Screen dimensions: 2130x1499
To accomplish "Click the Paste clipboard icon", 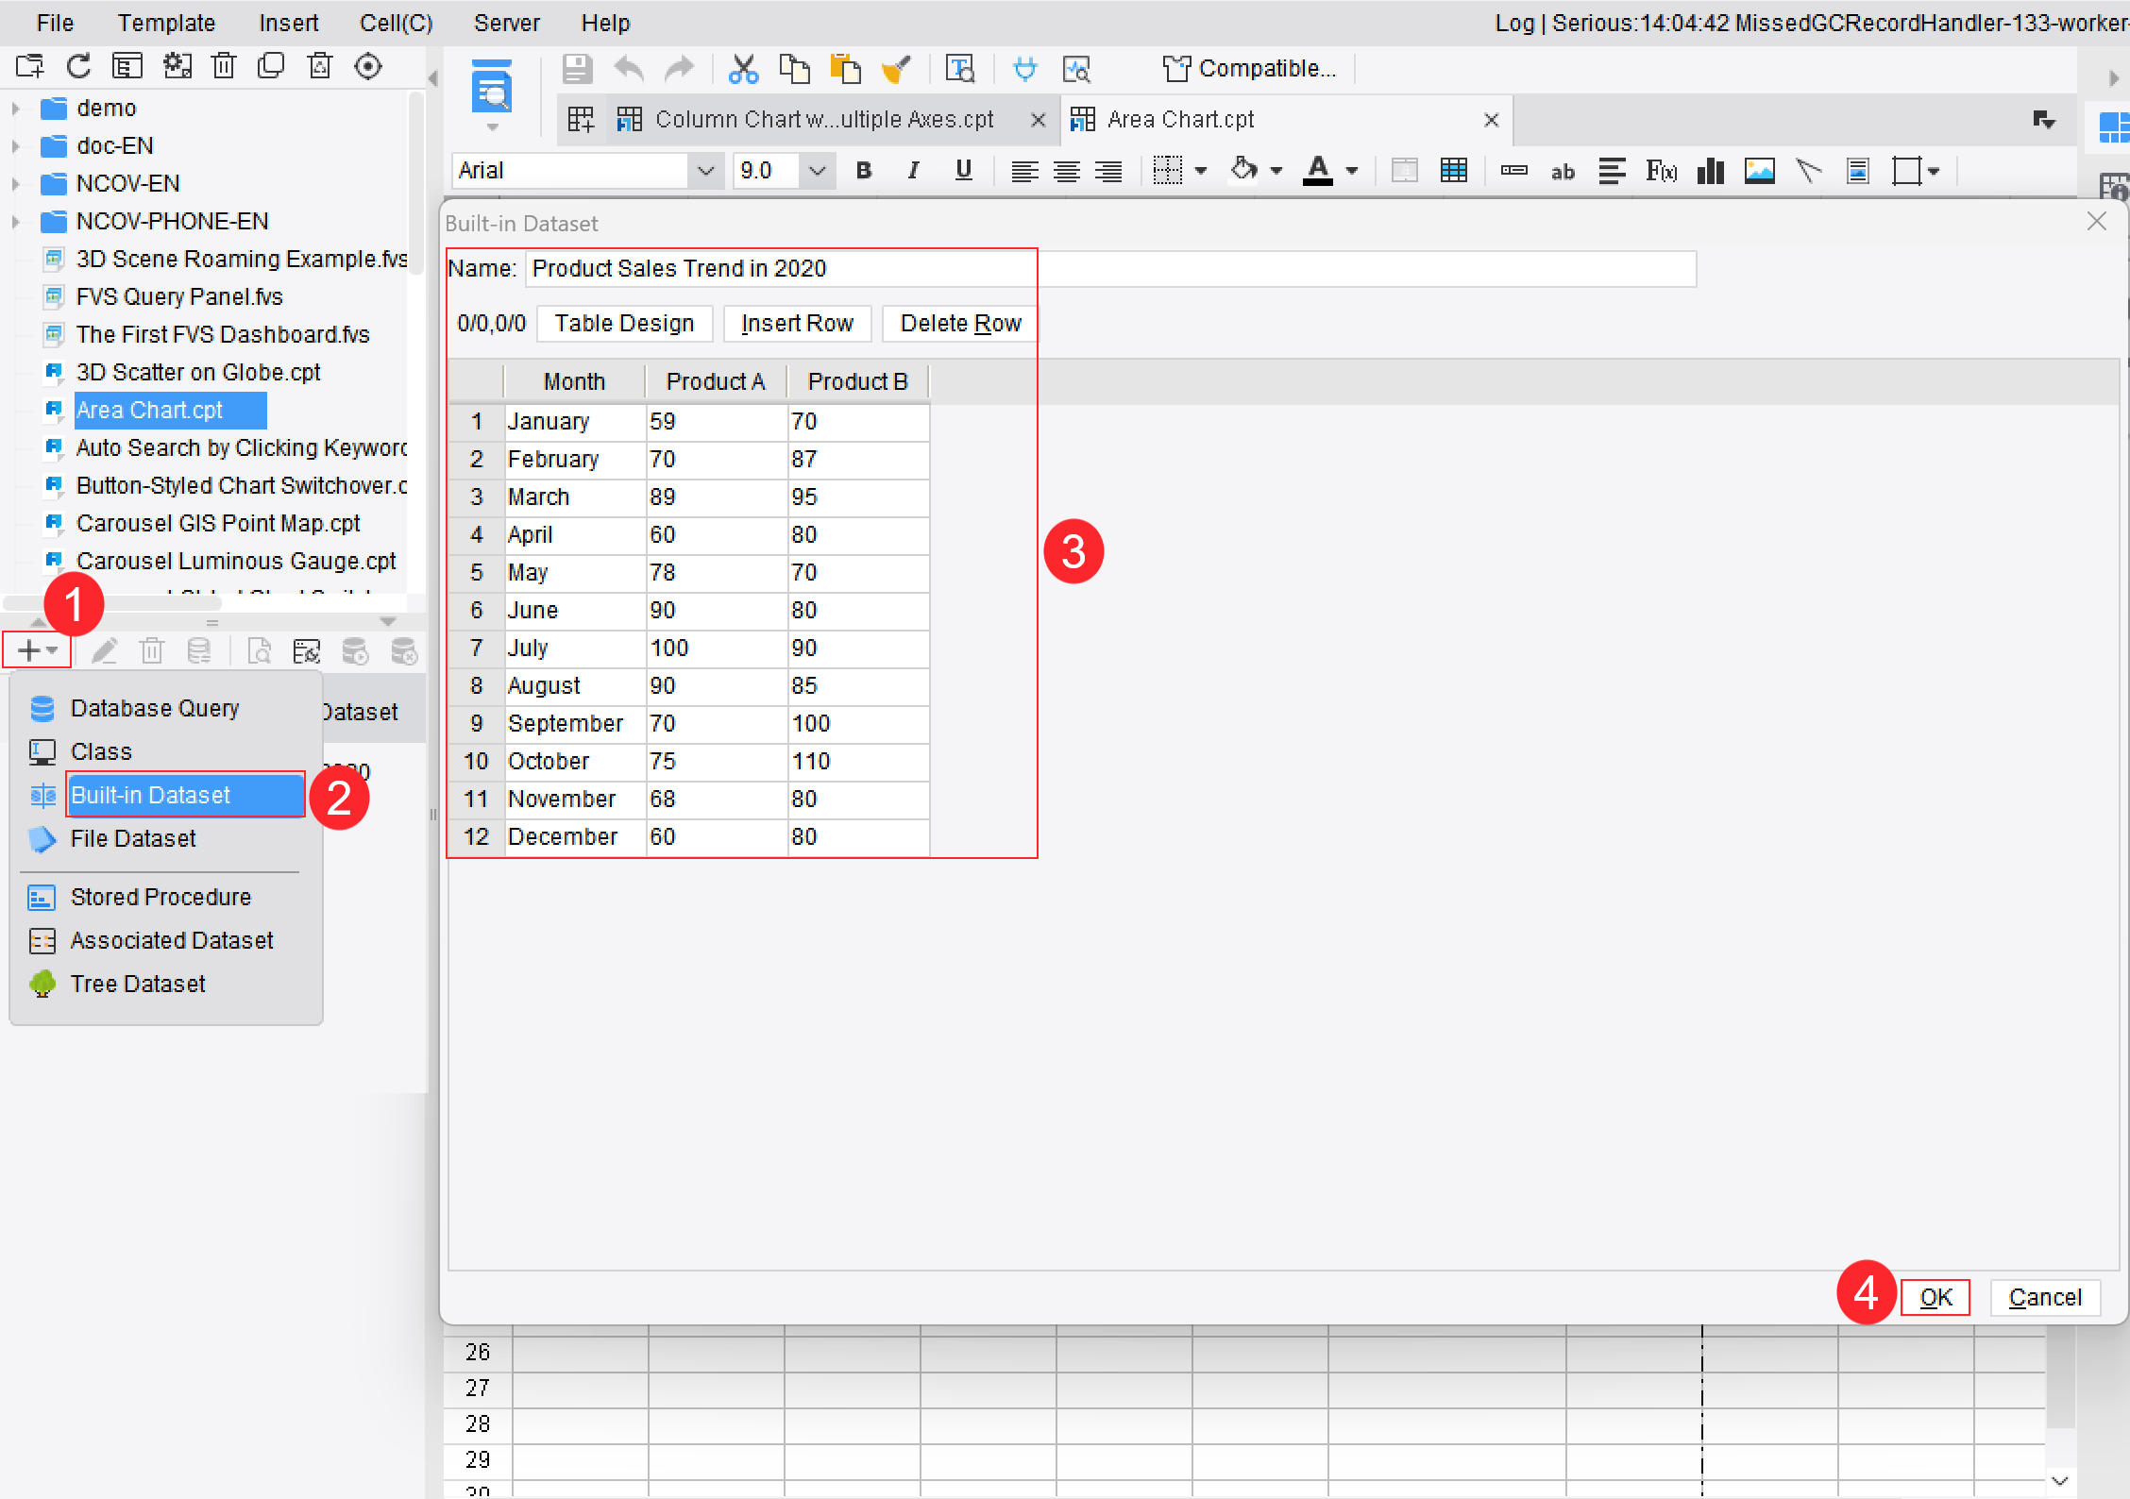I will pyautogui.click(x=845, y=69).
